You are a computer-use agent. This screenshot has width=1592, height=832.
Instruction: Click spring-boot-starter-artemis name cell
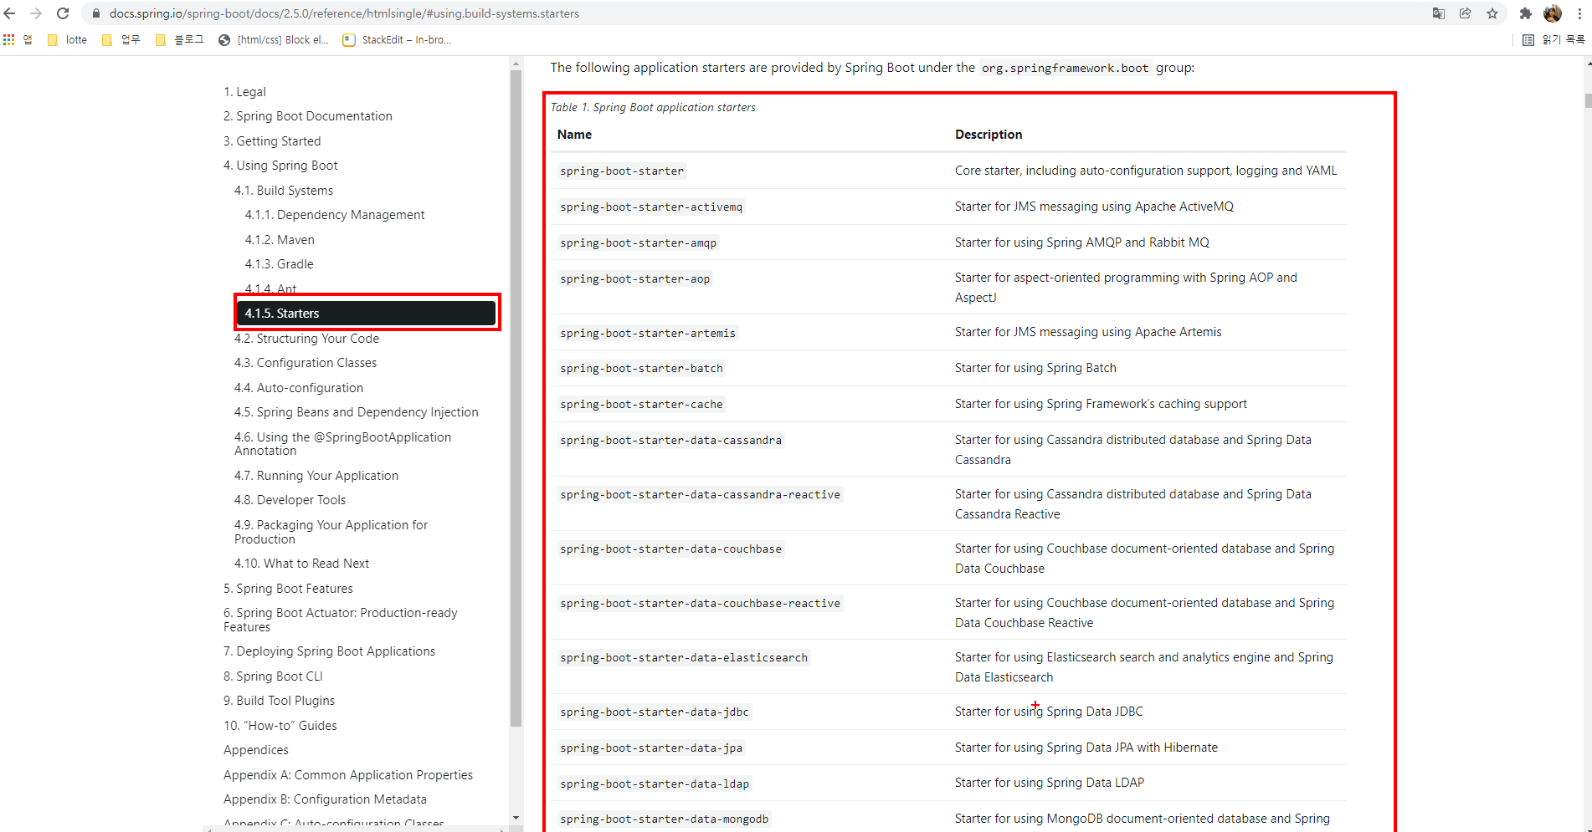(648, 333)
